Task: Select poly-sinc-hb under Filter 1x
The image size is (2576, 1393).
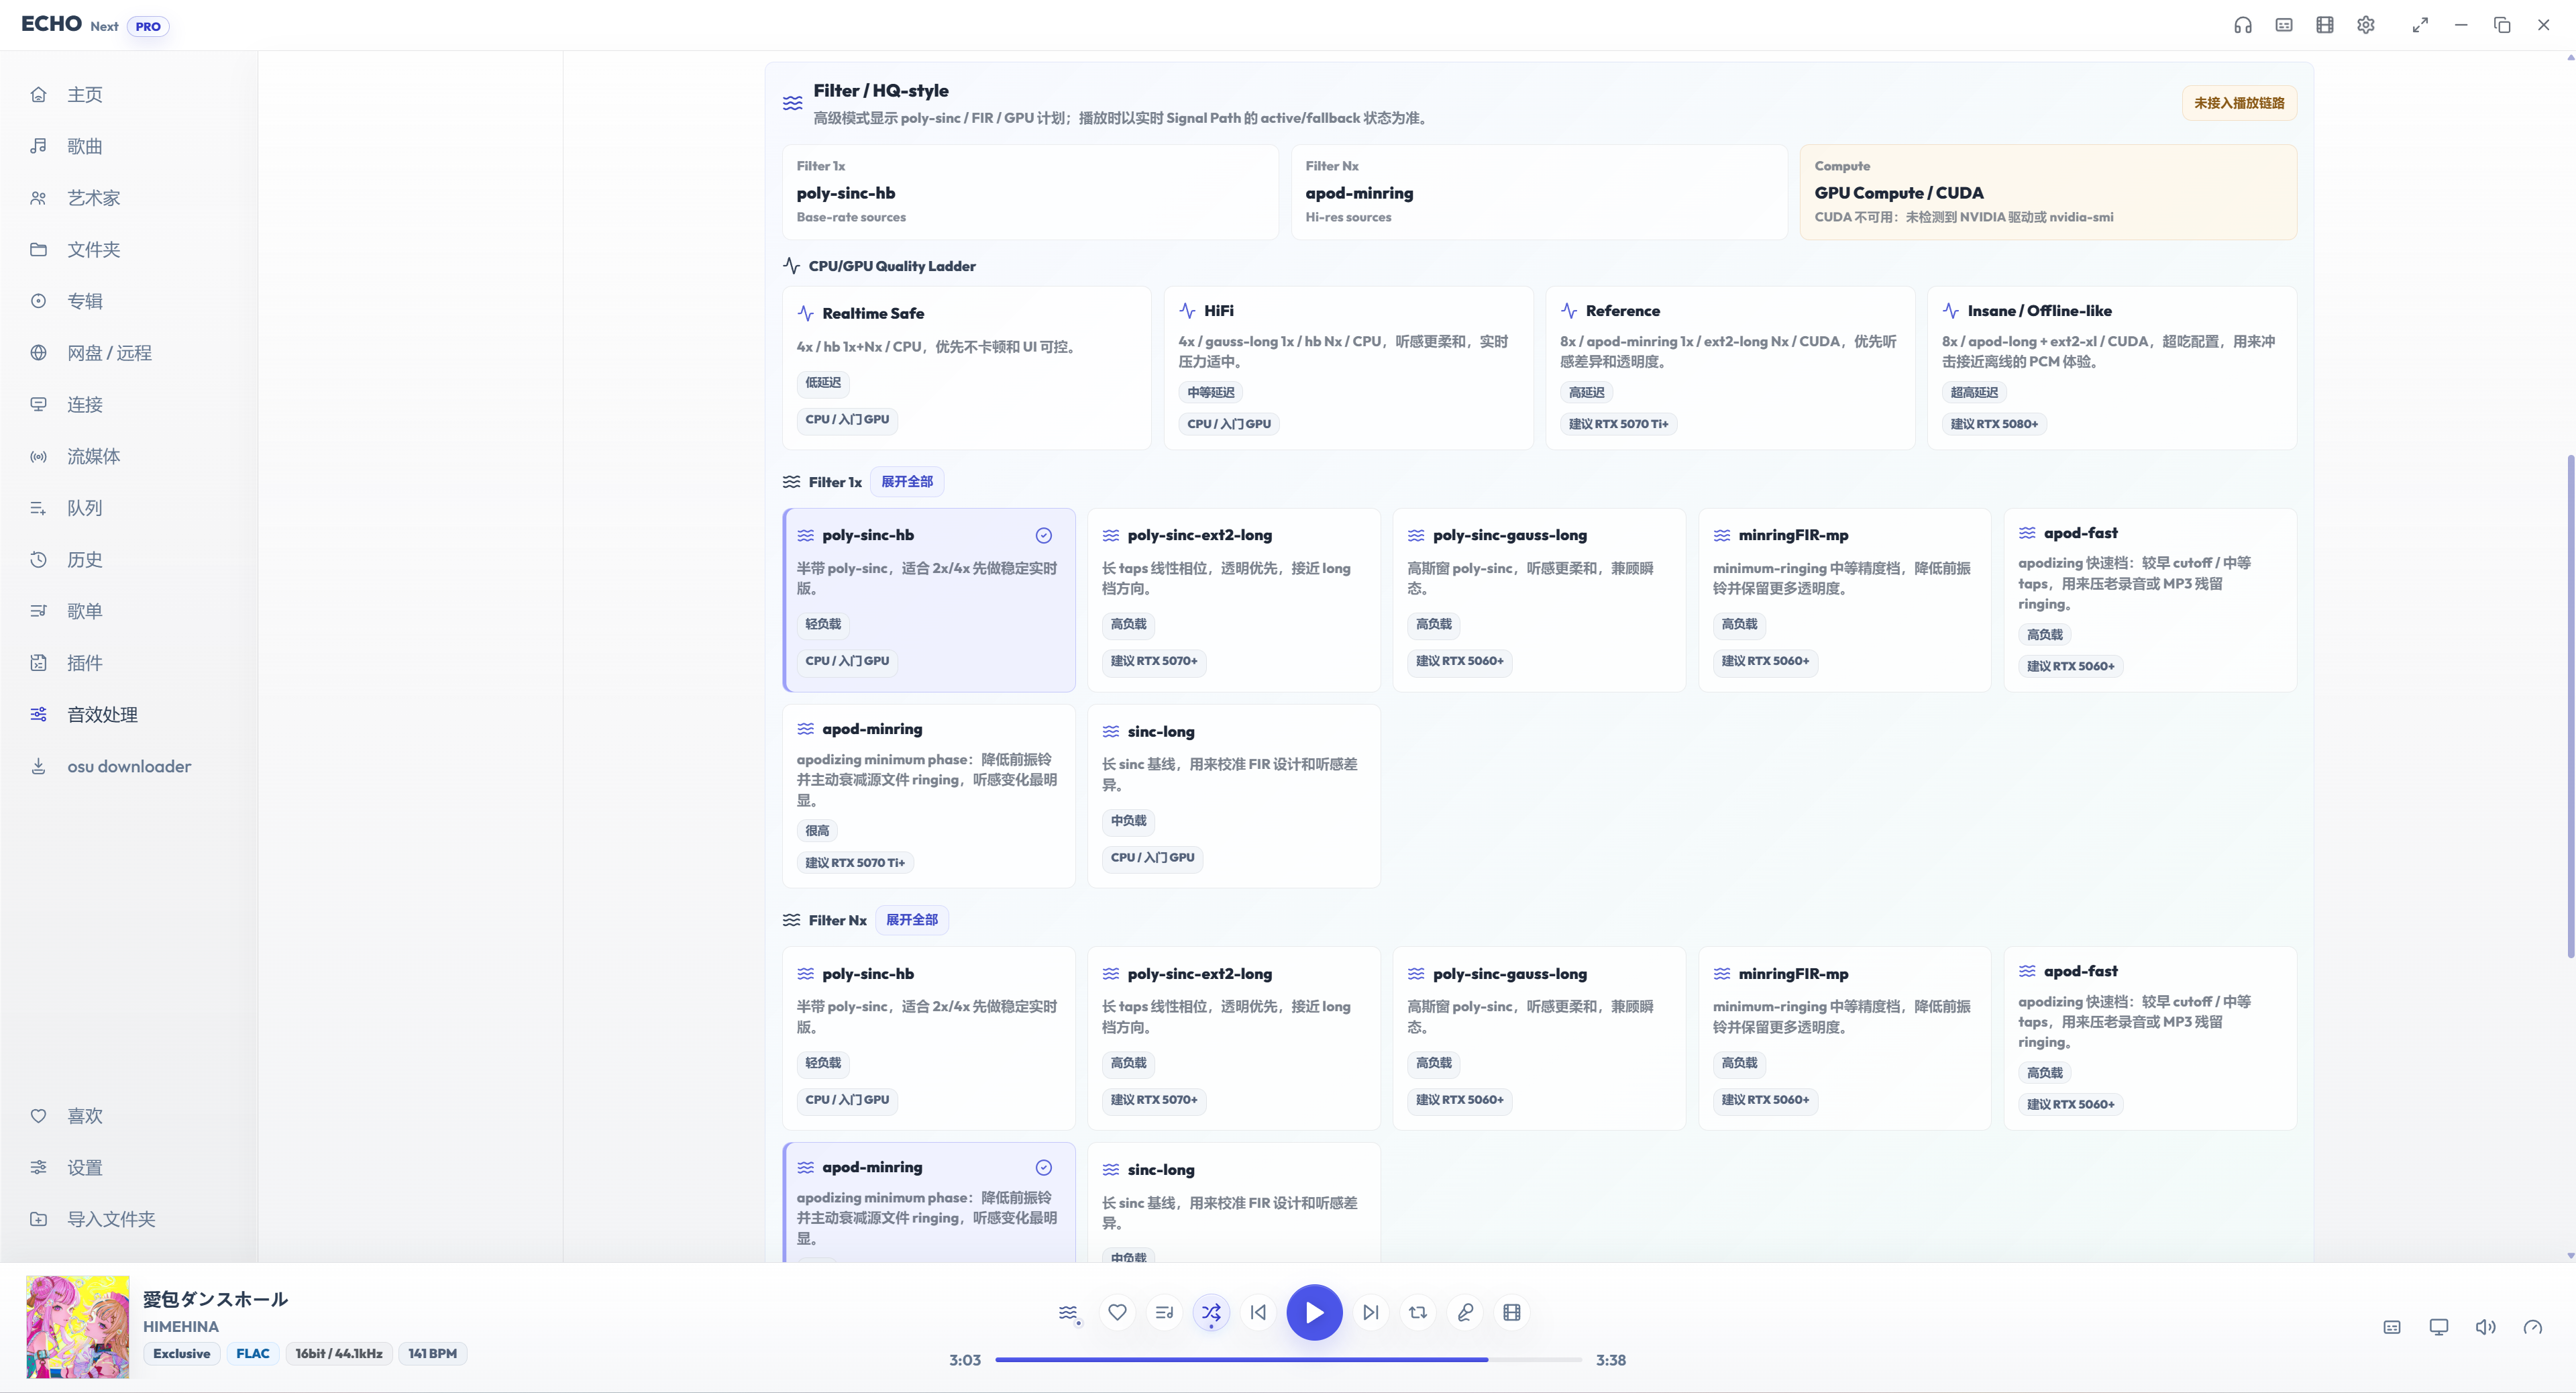Action: (x=929, y=600)
